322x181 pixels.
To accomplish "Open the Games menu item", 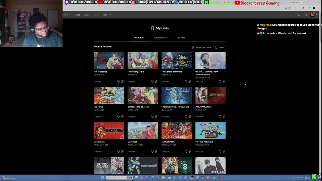I will (x=87, y=15).
